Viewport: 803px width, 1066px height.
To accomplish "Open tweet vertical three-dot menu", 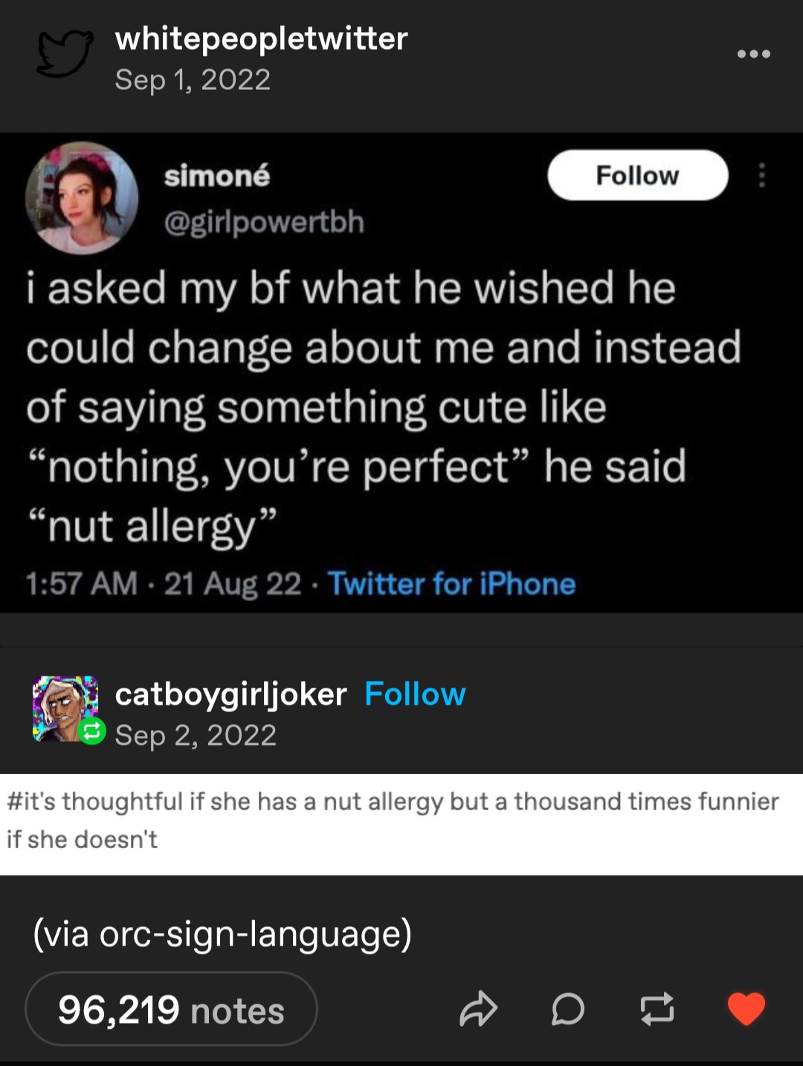I will click(x=761, y=176).
